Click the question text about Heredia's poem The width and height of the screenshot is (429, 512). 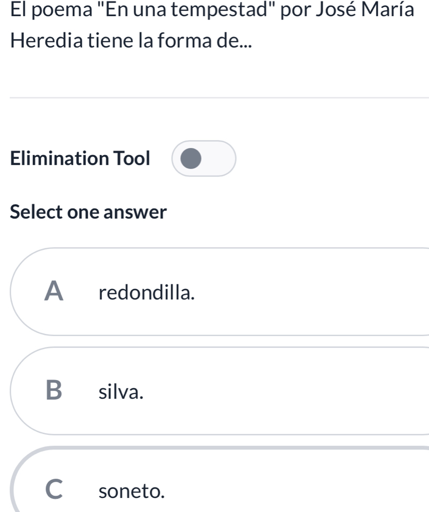pyautogui.click(x=212, y=25)
